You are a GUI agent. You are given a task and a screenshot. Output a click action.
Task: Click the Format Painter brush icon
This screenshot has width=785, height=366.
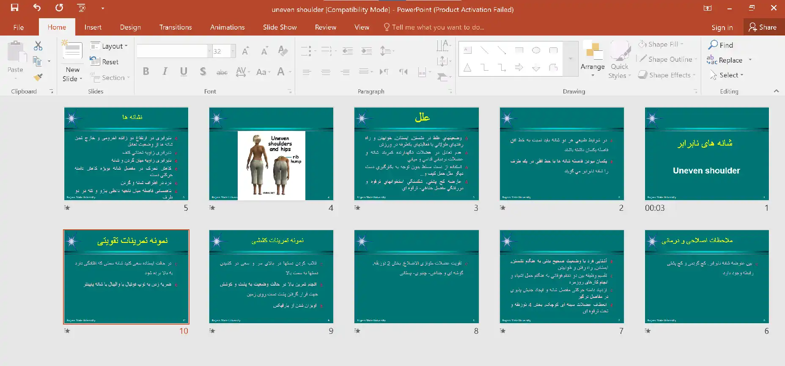pos(38,77)
